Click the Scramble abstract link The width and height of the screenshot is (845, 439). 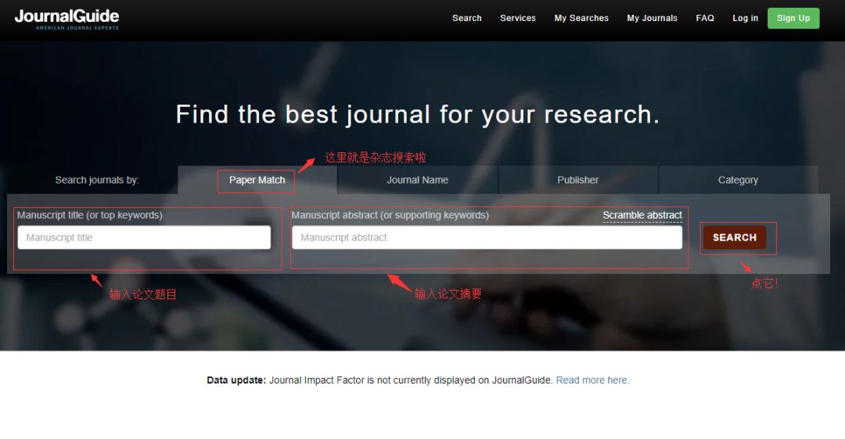642,215
